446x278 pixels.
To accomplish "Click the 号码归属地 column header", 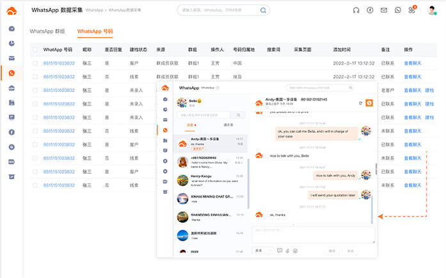I will pyautogui.click(x=244, y=50).
